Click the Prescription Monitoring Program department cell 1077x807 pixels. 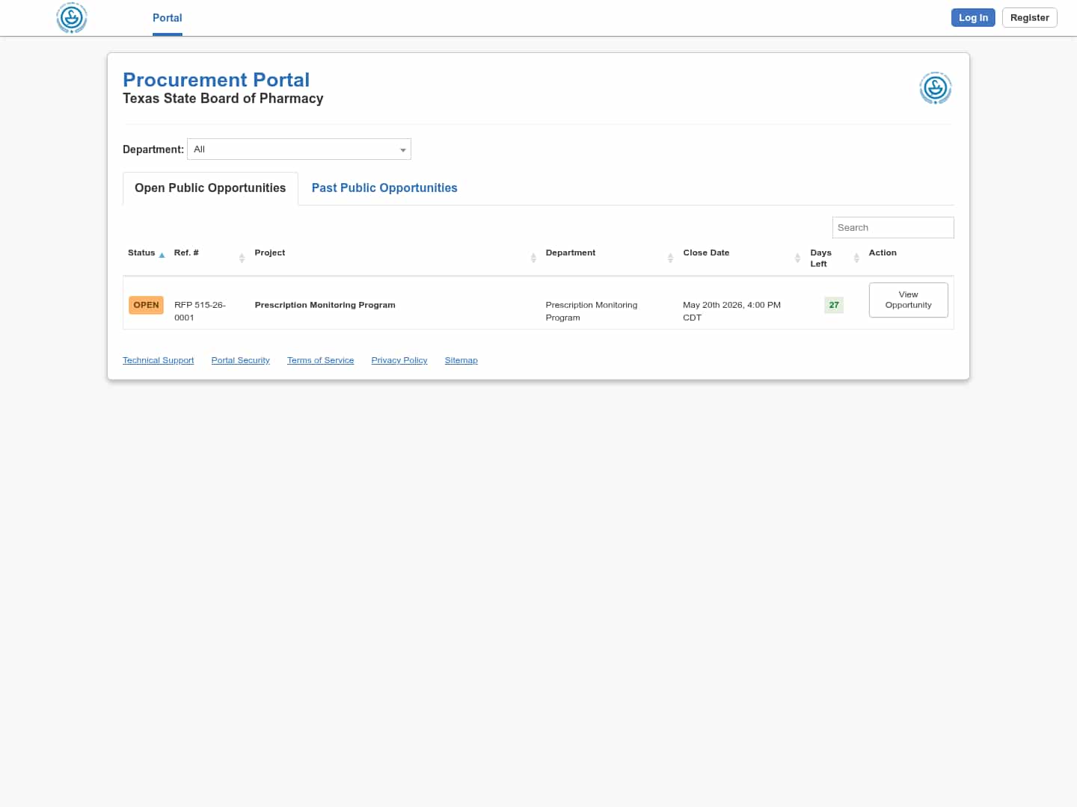(x=592, y=311)
